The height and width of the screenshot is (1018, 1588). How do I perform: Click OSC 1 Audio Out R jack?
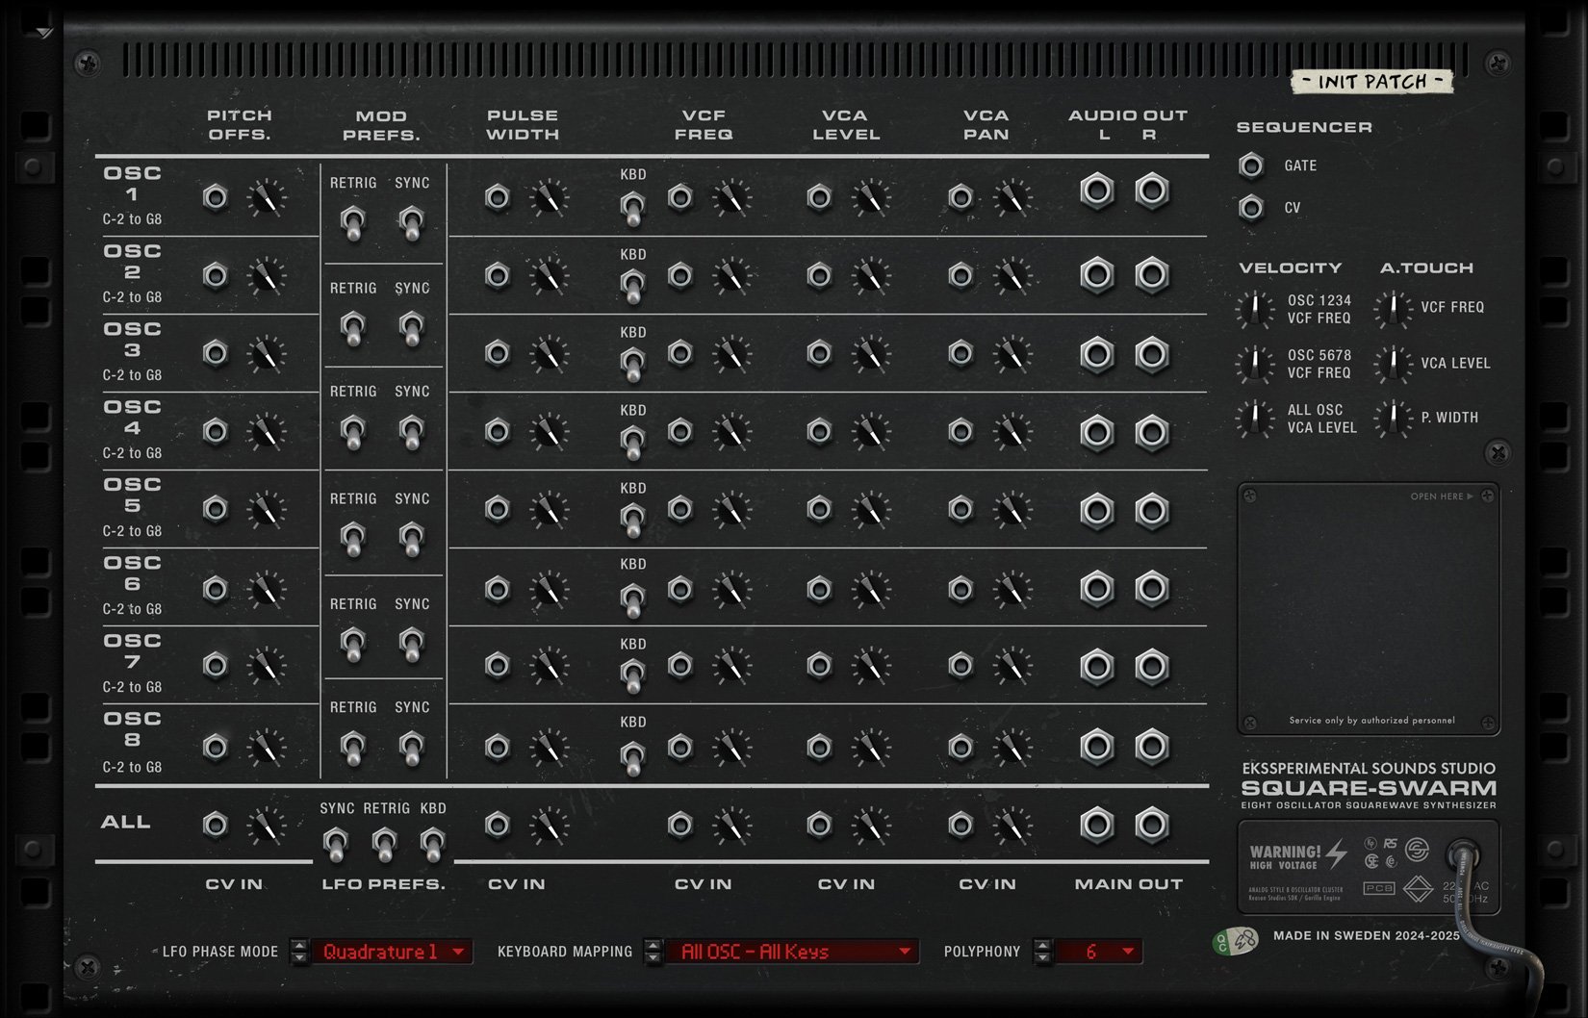pyautogui.click(x=1152, y=191)
